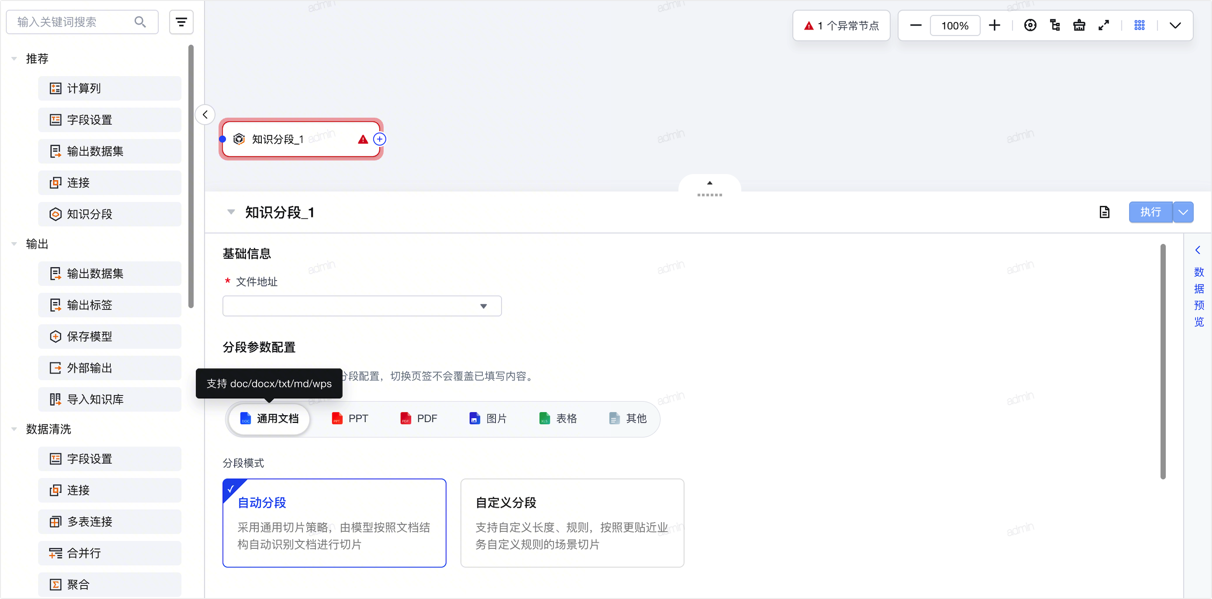This screenshot has height=599, width=1212.
Task: Open the document notes icon beside 执行
Action: (1104, 212)
